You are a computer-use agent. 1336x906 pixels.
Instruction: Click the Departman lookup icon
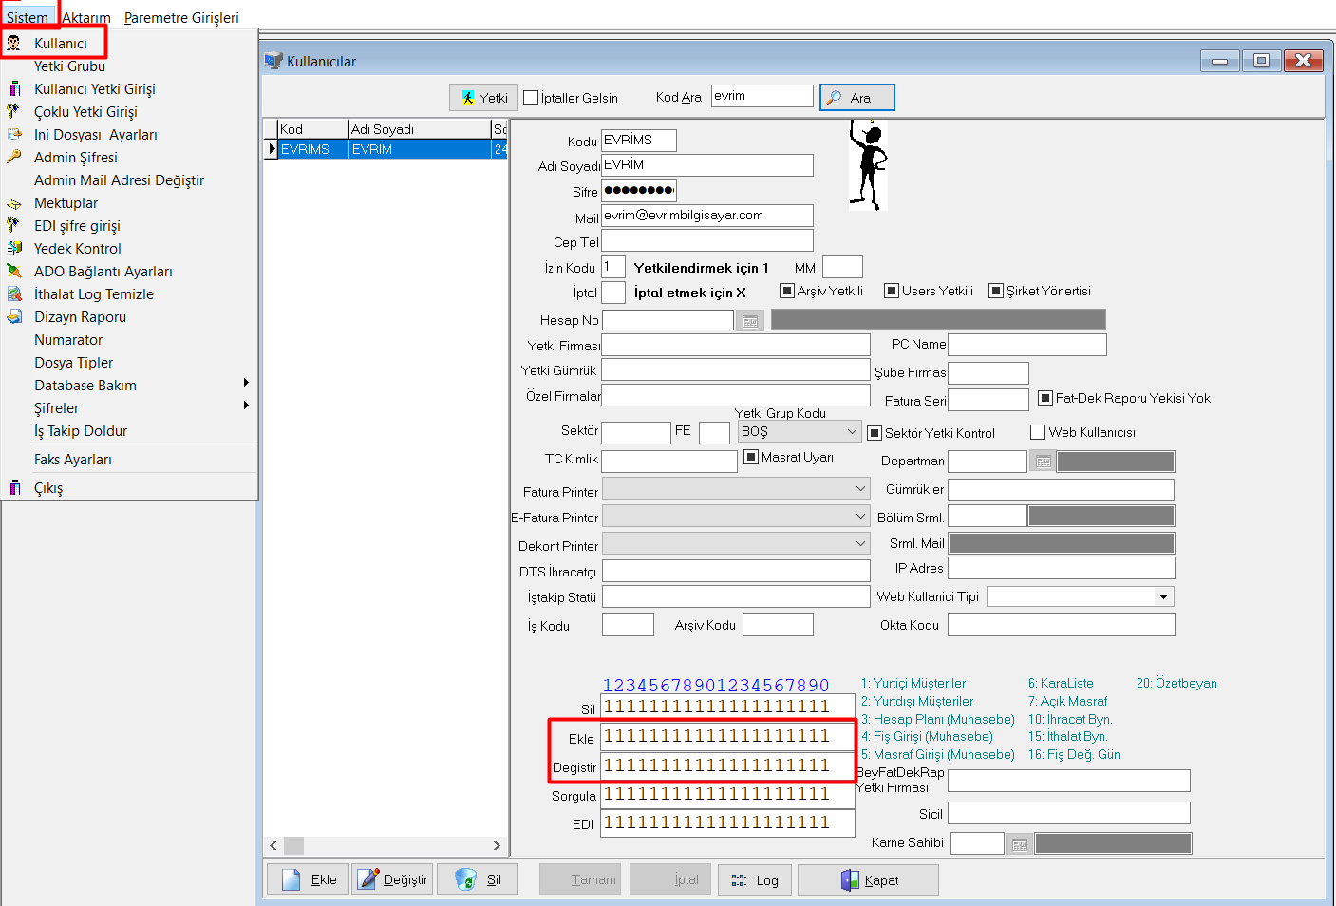click(1043, 462)
